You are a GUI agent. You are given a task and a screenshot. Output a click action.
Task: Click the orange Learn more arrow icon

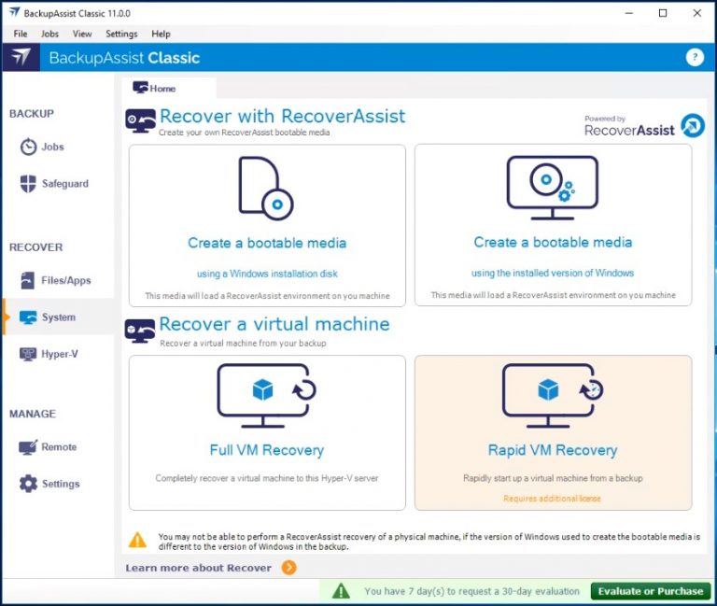288,568
